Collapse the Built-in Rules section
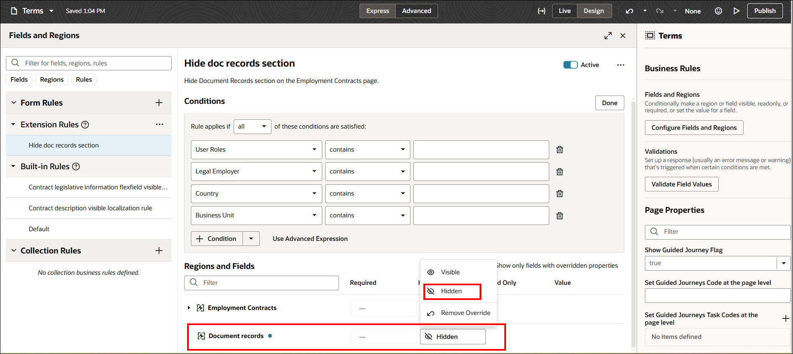 tap(13, 166)
